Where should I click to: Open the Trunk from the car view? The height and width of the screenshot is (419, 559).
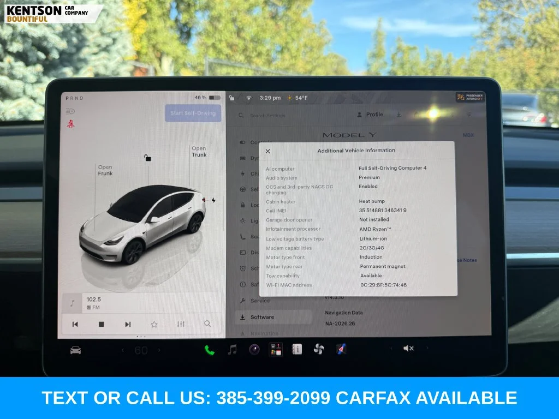point(199,152)
